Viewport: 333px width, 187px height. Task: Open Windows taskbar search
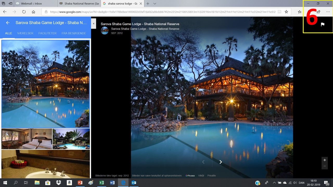click(x=15, y=183)
